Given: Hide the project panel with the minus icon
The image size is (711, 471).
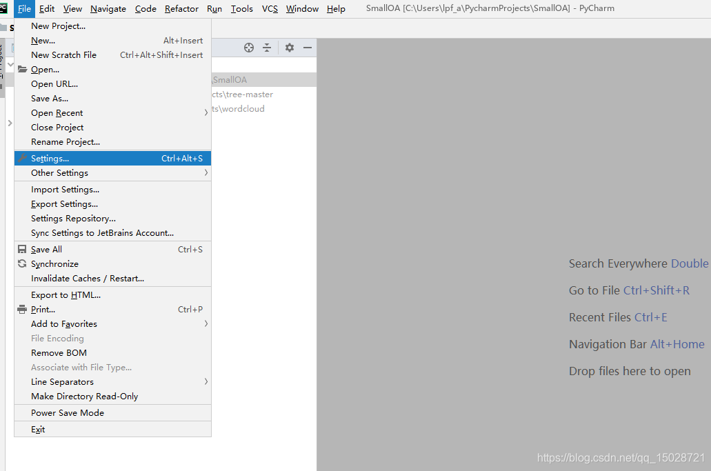Looking at the screenshot, I should point(308,48).
